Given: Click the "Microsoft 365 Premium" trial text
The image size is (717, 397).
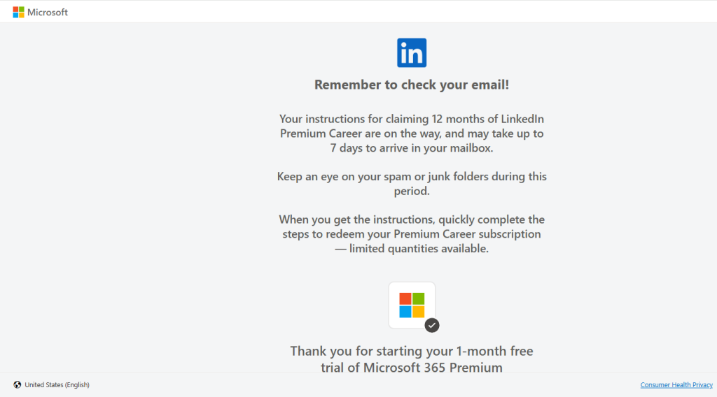Looking at the screenshot, I should coord(433,368).
